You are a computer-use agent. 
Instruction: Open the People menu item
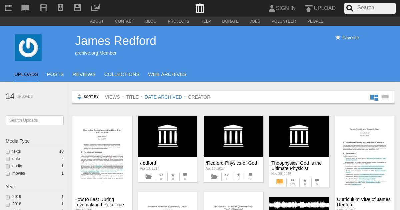pyautogui.click(x=315, y=21)
